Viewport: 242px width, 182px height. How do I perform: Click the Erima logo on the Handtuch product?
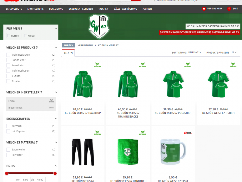142,133
